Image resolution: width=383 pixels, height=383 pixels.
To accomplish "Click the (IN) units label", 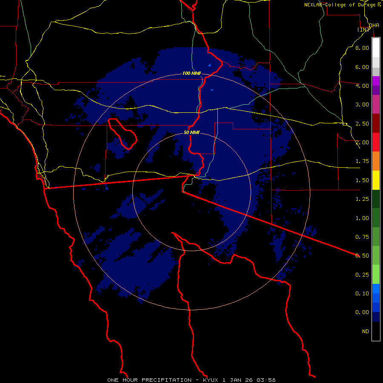I will [x=363, y=29].
